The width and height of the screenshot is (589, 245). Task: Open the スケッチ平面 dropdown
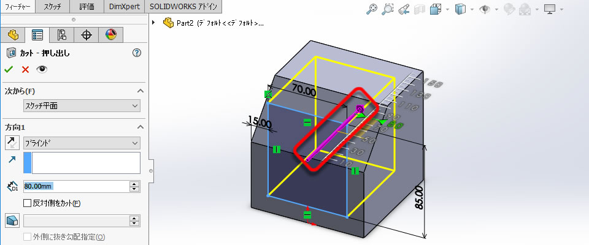tap(82, 106)
